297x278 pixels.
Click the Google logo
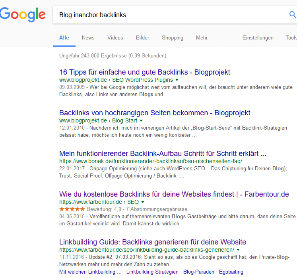tap(23, 14)
